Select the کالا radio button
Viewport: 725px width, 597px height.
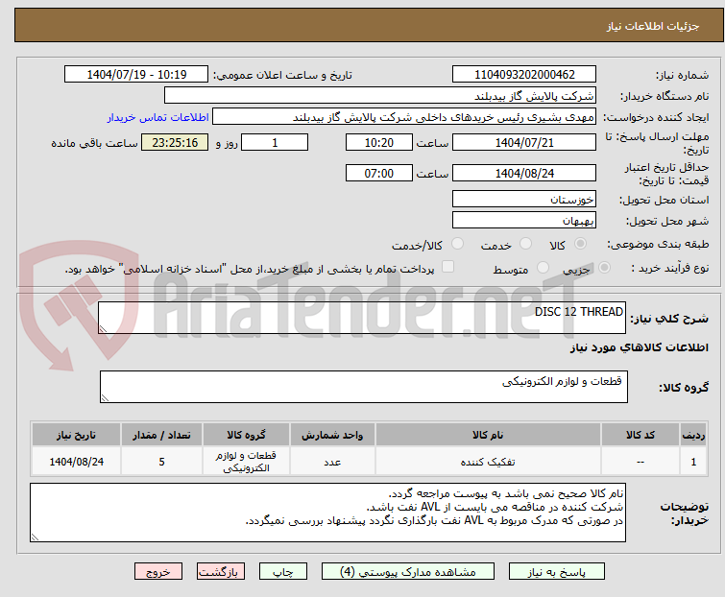[x=580, y=244]
